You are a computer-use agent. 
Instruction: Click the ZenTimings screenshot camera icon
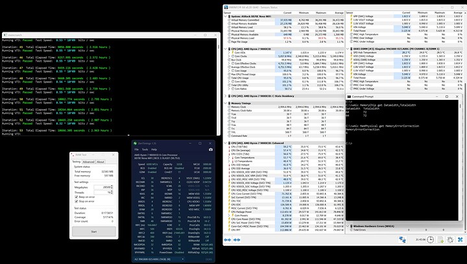pos(211,150)
